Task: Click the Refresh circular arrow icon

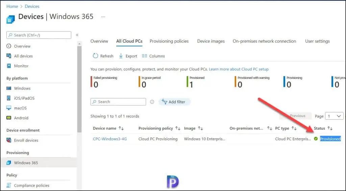Action: pos(95,56)
